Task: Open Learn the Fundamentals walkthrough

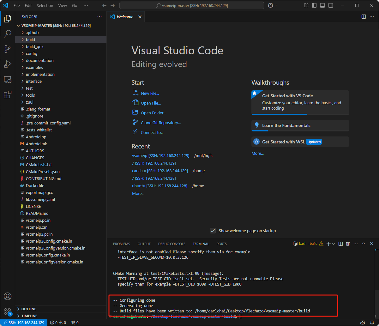Action: 300,125
